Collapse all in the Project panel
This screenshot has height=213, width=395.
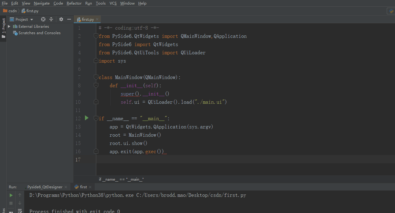pos(51,19)
